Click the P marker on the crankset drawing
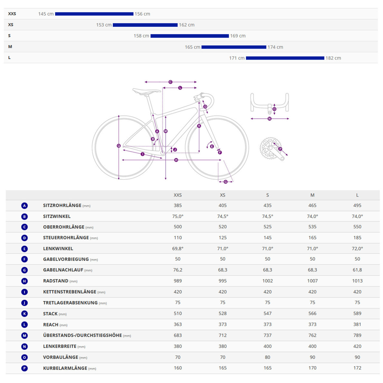383x383 pixels. [280, 149]
